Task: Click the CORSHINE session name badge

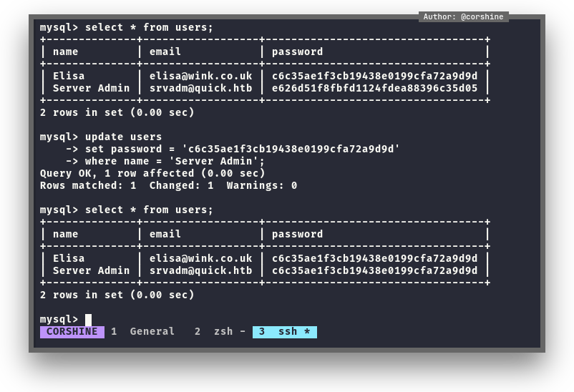Action: click(x=72, y=332)
